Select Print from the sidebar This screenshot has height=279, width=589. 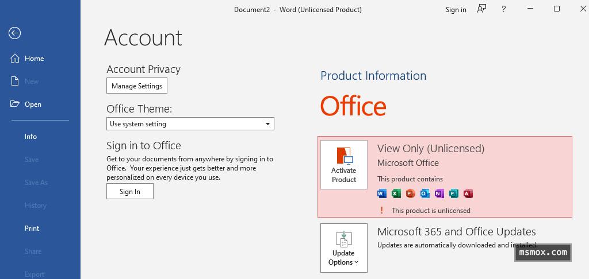tap(32, 228)
